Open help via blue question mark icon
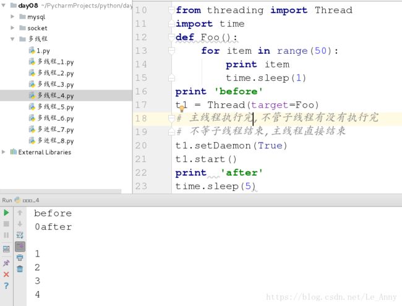 pos(6,286)
